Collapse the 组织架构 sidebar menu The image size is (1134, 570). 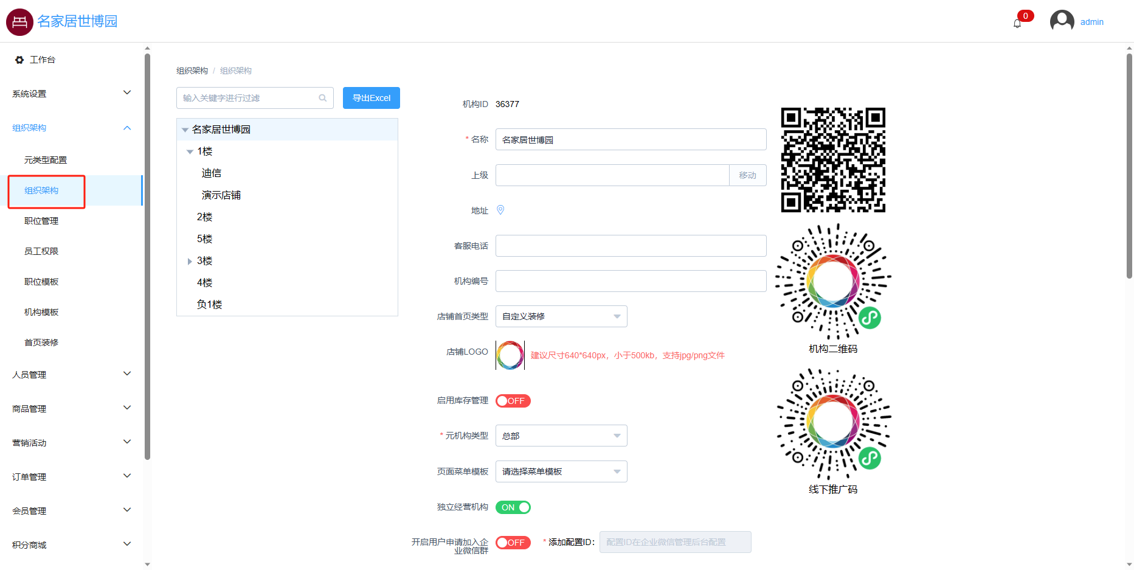coord(72,128)
